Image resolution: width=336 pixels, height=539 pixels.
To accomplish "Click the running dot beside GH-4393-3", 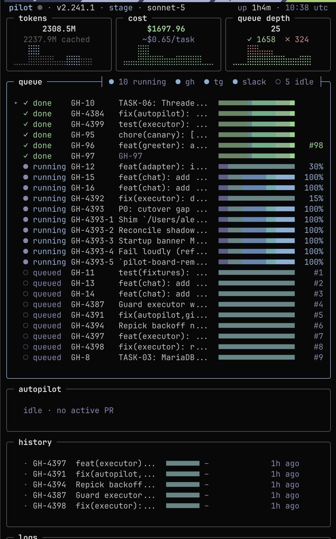I will pyautogui.click(x=26, y=241).
